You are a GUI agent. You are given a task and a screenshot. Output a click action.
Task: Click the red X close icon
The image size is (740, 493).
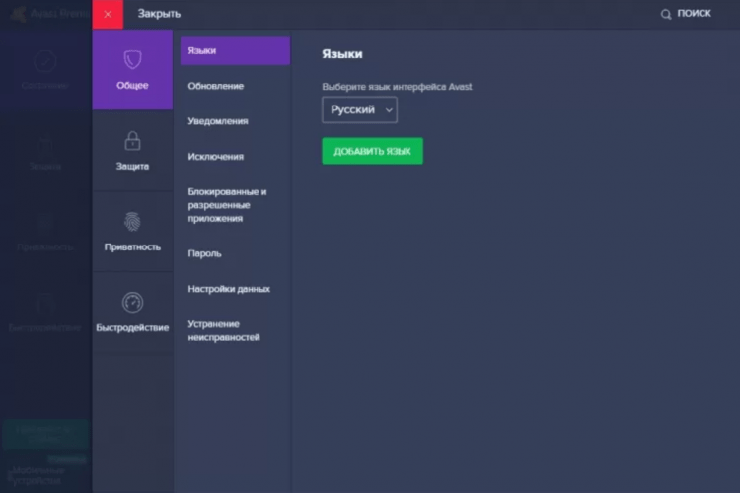(x=108, y=14)
